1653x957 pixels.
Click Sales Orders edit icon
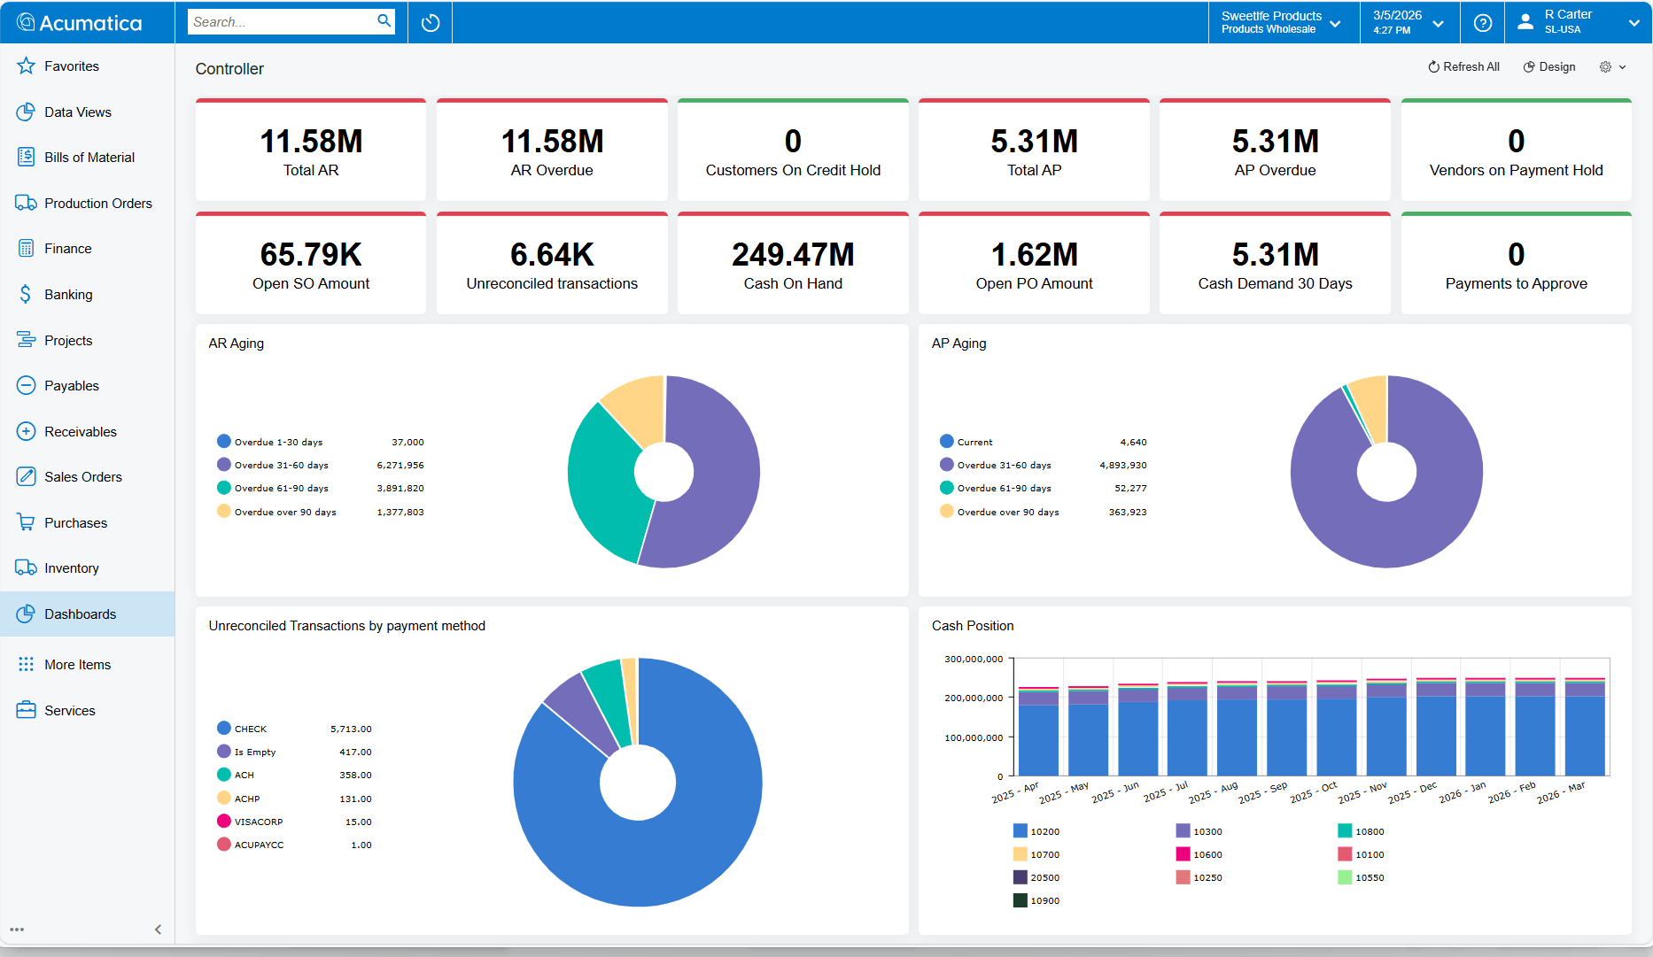click(x=27, y=477)
